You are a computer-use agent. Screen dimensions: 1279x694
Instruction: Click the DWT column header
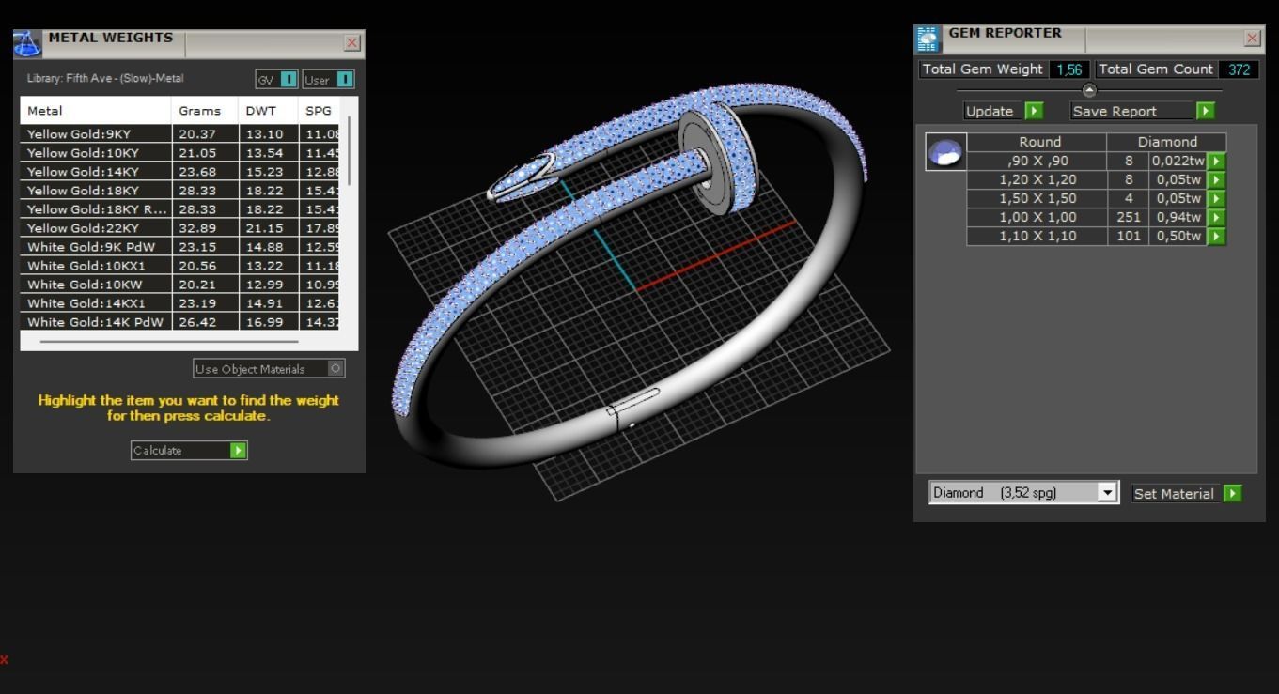pyautogui.click(x=268, y=111)
